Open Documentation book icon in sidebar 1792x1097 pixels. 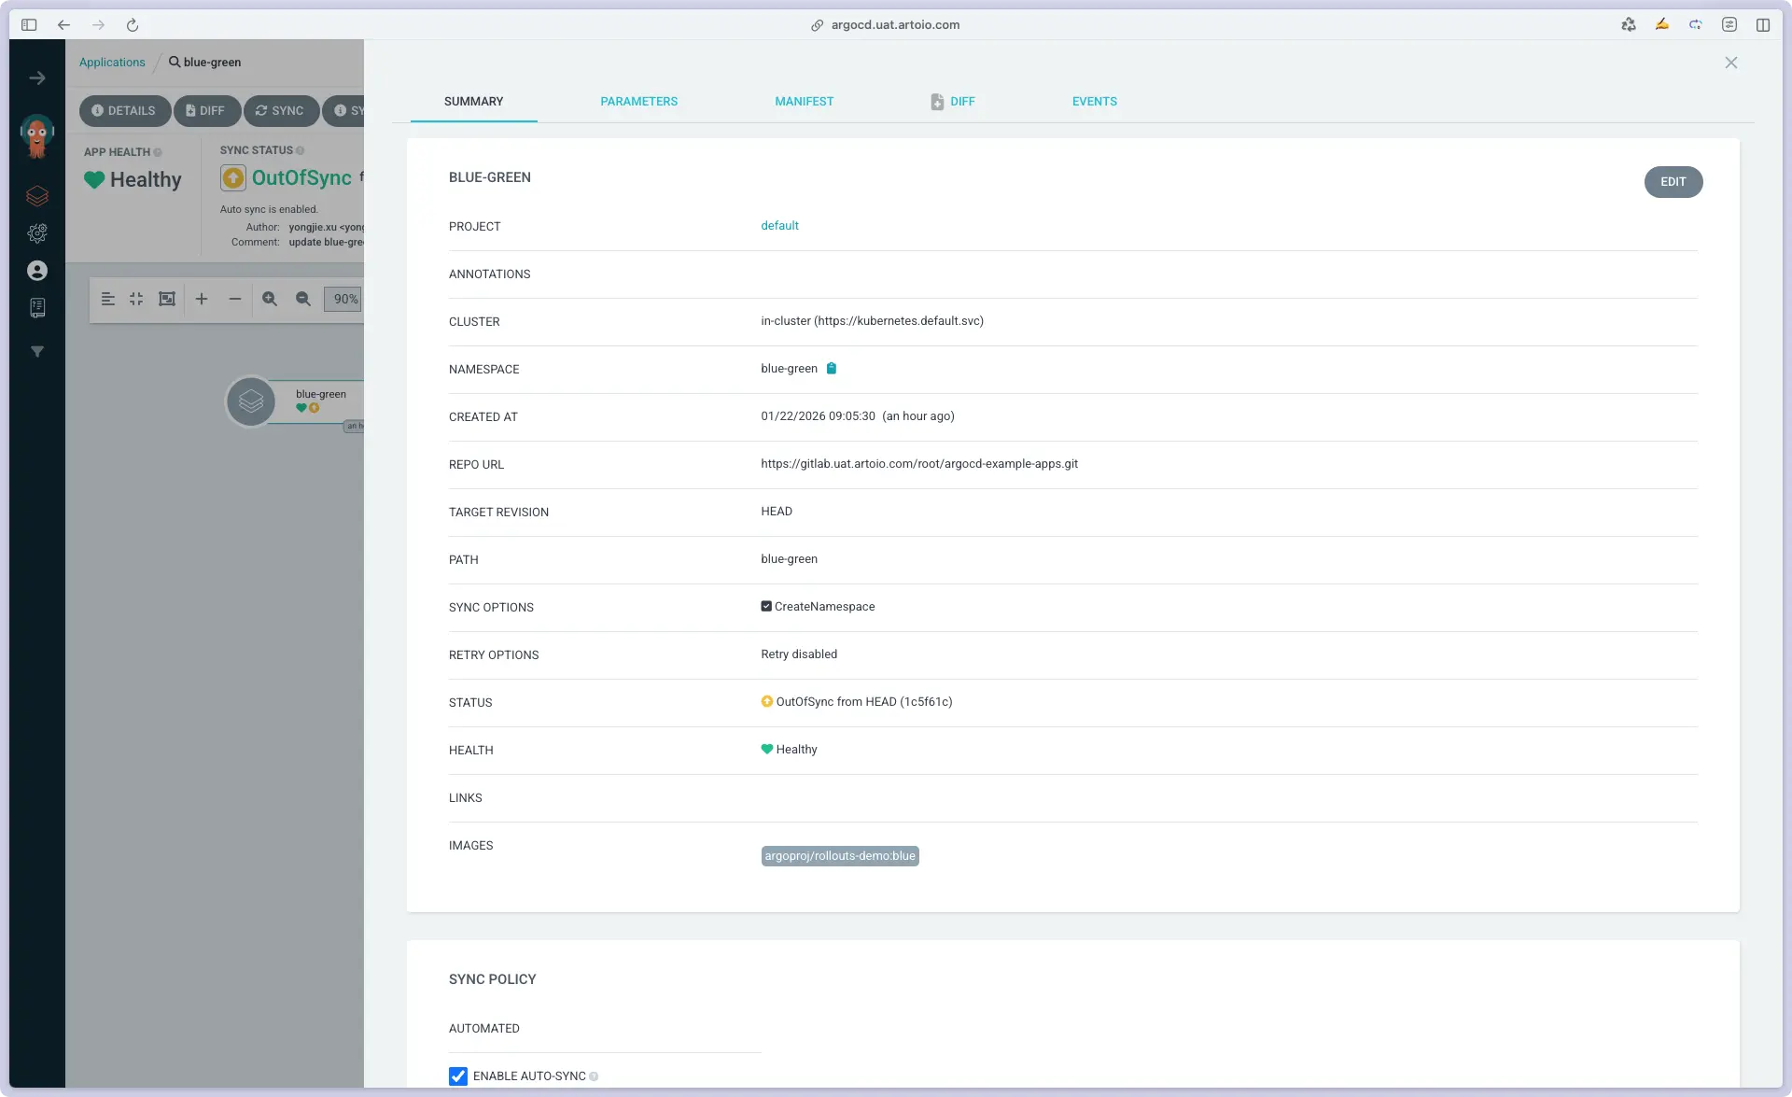(37, 308)
